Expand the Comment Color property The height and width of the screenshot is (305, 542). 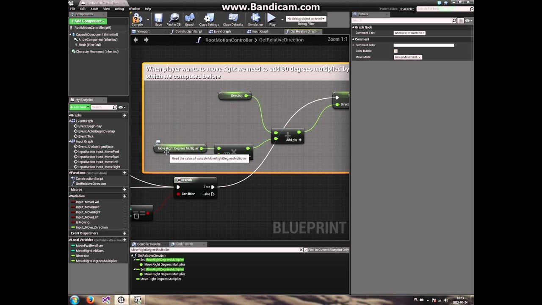(354, 45)
